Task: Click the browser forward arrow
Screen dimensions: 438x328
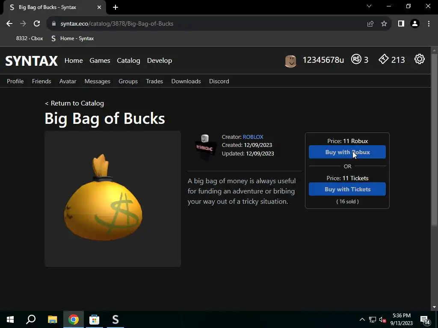Action: tap(23, 24)
